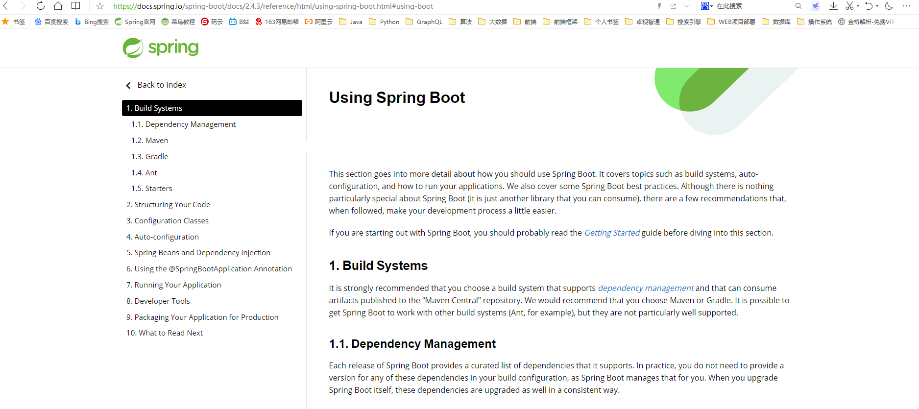Screen dimensions: 919x409
Task: Click the magnifier search icon
Action: 798,6
